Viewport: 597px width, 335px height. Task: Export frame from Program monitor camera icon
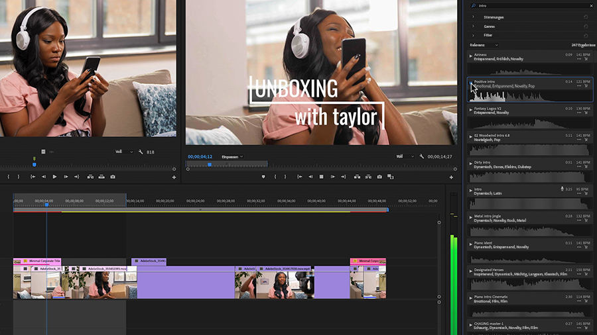379,177
